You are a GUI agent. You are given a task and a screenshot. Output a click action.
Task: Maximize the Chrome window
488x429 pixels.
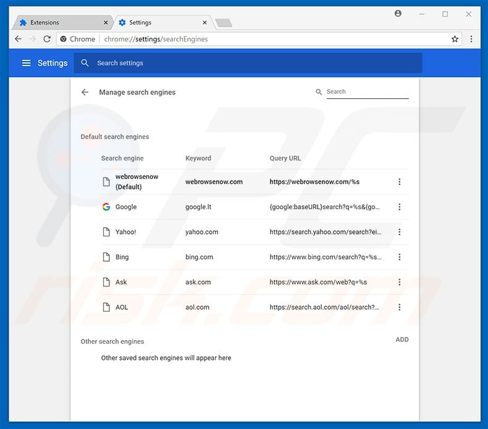pyautogui.click(x=445, y=14)
